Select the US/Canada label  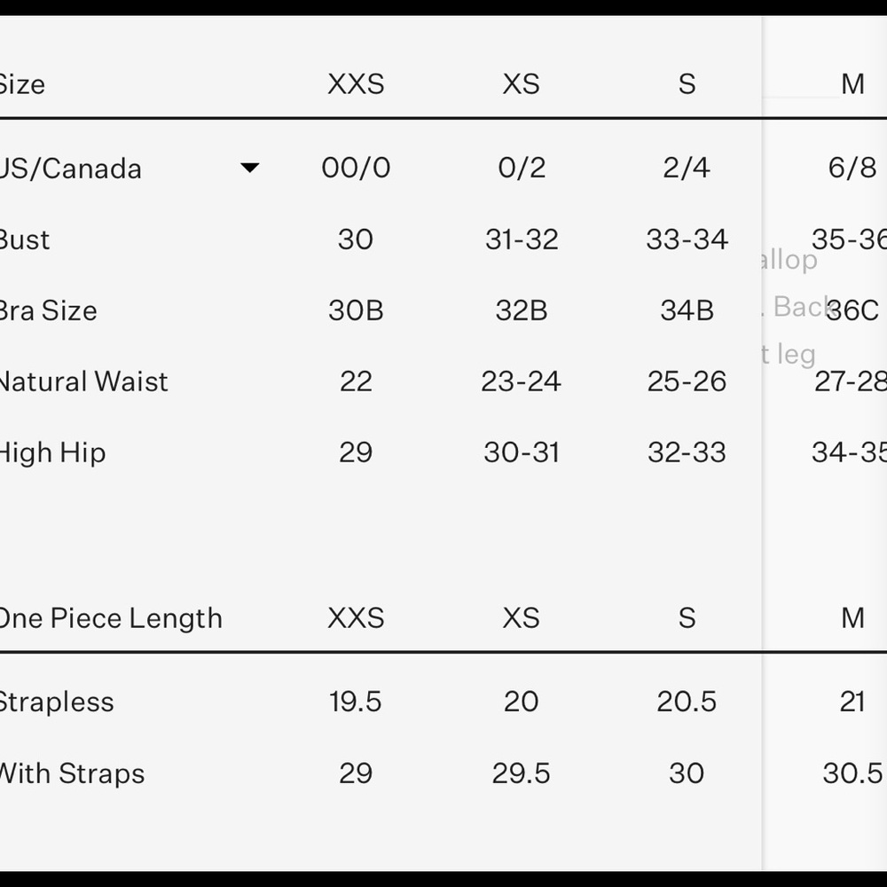tap(70, 169)
